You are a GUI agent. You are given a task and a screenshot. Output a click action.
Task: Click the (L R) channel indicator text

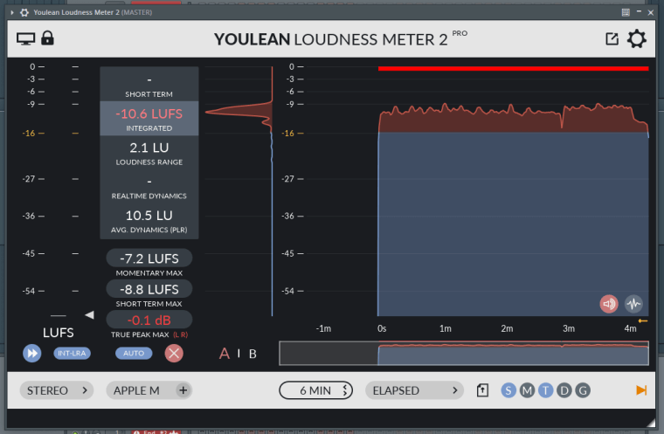click(x=180, y=335)
